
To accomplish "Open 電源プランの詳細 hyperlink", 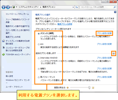I will (x=65, y=24).
